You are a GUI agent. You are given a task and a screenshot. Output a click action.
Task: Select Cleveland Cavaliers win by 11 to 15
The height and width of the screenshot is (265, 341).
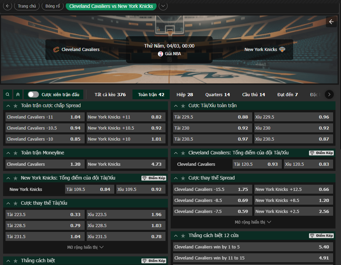point(253,258)
